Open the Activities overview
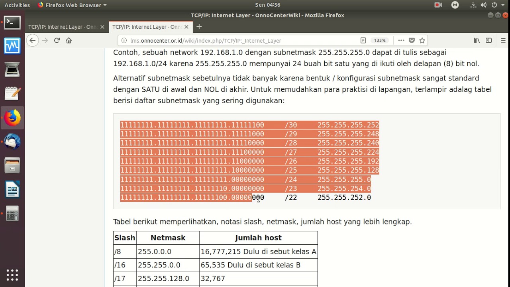The width and height of the screenshot is (510, 287). [17, 5]
